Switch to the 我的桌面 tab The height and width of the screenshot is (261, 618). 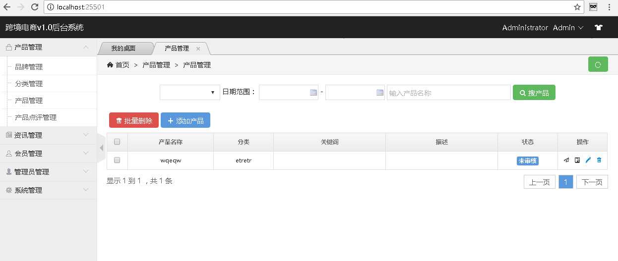[x=124, y=49]
